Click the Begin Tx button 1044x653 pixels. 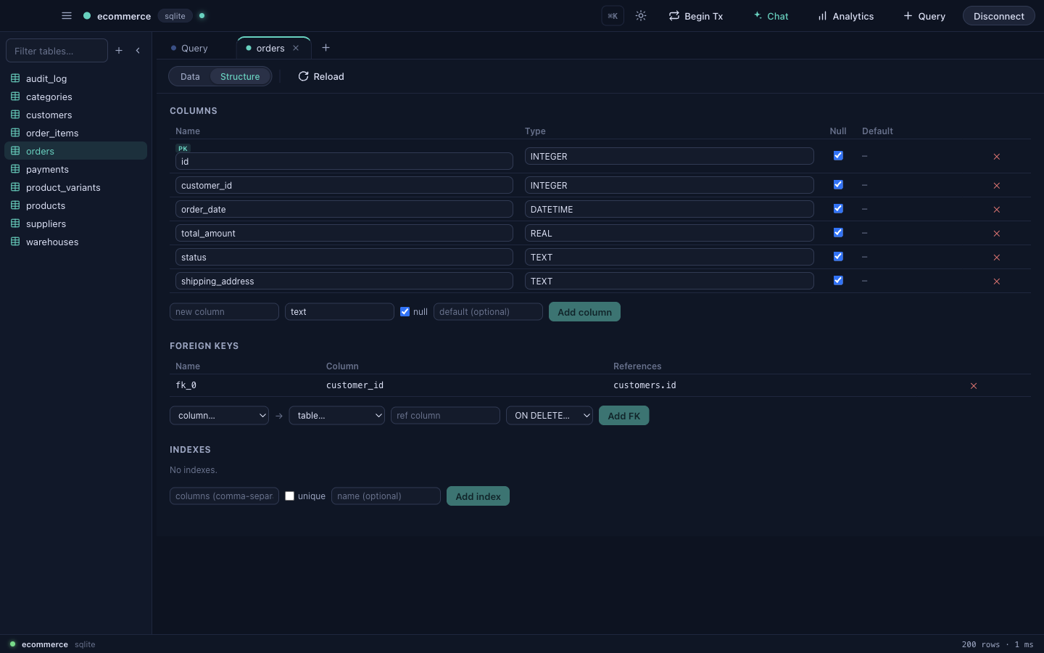click(696, 16)
